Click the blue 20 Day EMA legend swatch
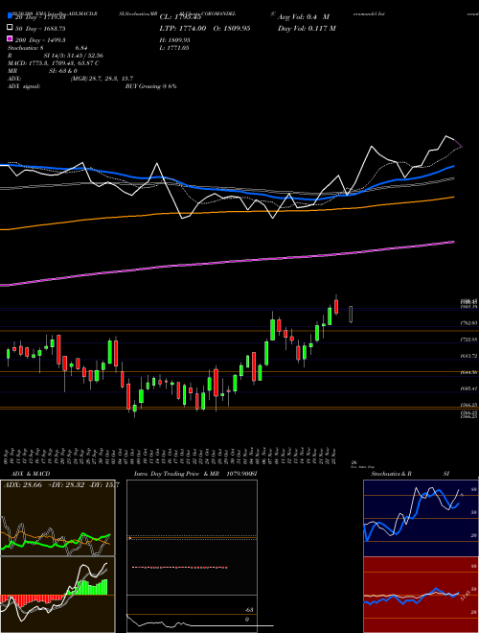 [10, 17]
